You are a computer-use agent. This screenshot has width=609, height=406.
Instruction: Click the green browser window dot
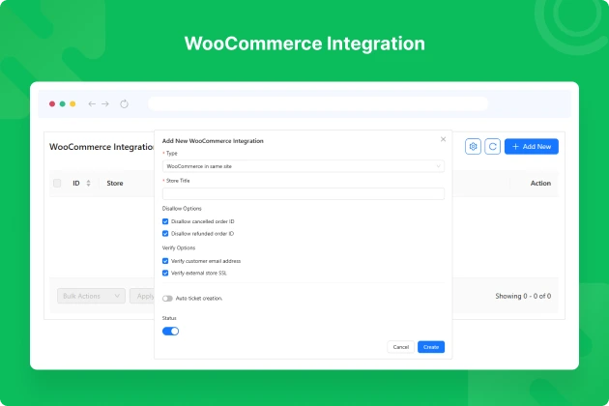(x=62, y=103)
